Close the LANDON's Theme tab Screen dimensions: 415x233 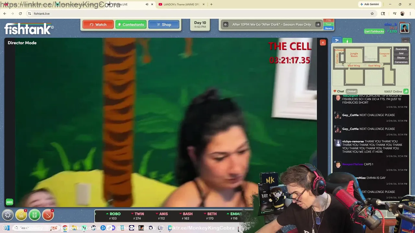click(204, 5)
